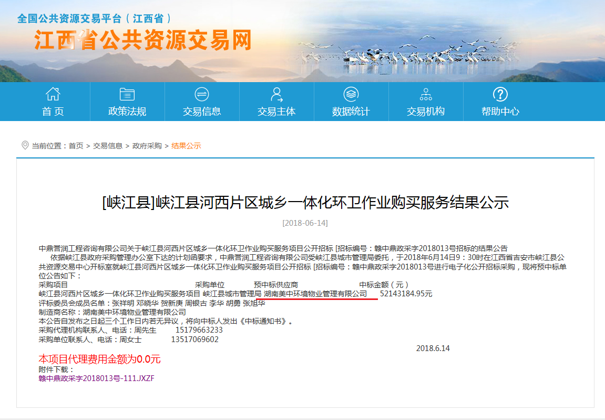Click the document icon above 政策法规
The width and height of the screenshot is (605, 420).
pos(126,94)
